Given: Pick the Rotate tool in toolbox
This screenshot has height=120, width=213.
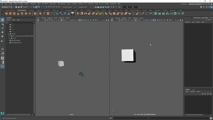Looking at the screenshot, I should point(2,36).
